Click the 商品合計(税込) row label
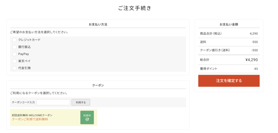 pyautogui.click(x=211, y=34)
